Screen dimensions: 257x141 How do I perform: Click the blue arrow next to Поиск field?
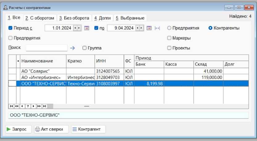[x=73, y=48]
